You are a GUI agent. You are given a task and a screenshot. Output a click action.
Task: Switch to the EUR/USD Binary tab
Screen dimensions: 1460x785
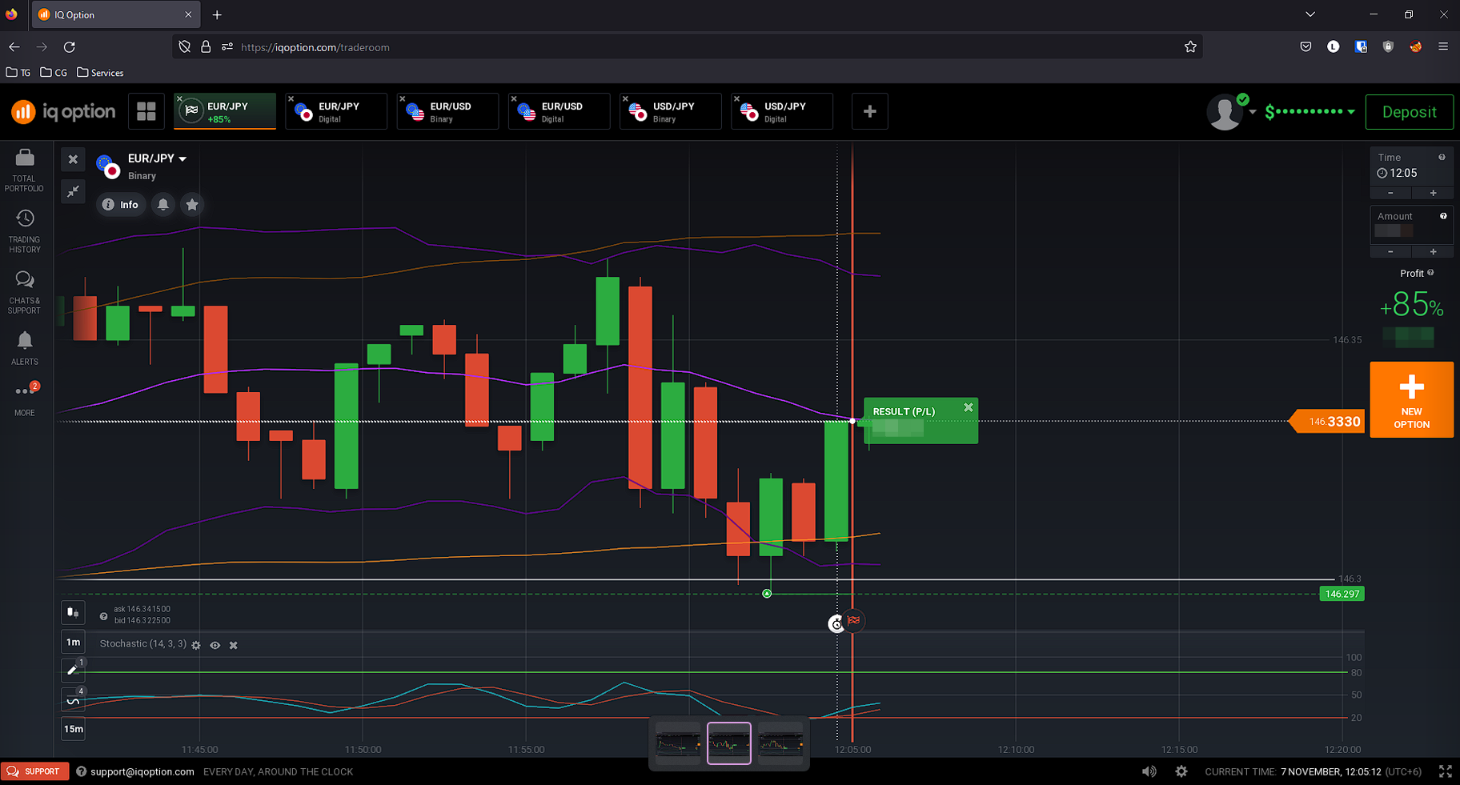447,111
